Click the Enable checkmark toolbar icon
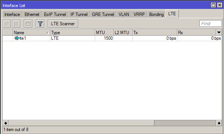This screenshot has width=224, height=134. tap(7, 24)
